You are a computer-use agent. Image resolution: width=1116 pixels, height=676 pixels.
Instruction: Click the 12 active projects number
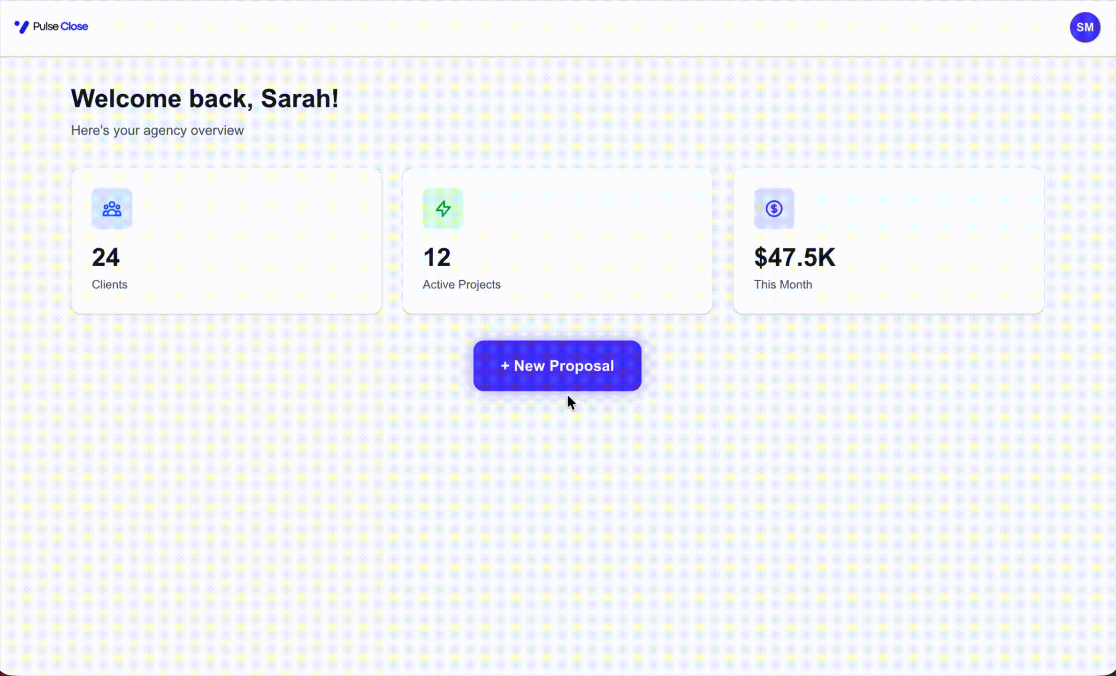tap(436, 257)
